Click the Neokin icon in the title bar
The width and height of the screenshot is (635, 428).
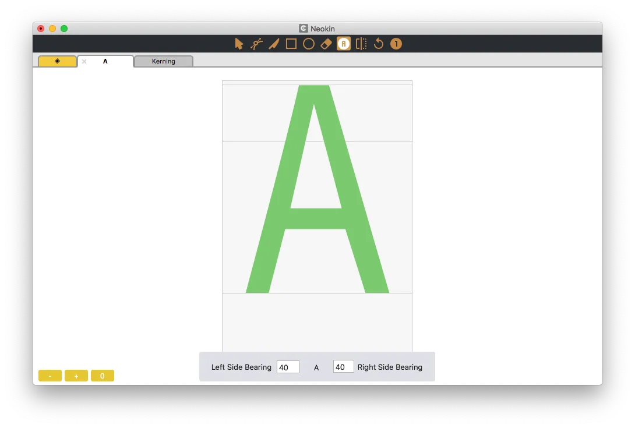303,28
